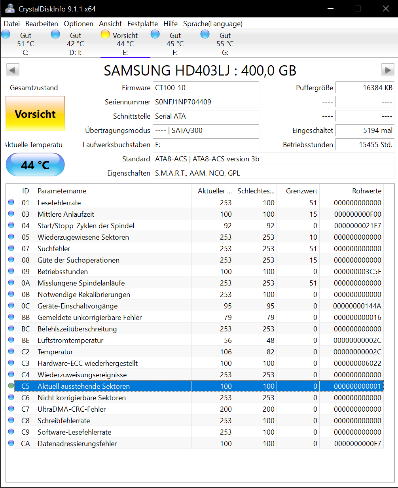
Task: Click the Puffergröße value 16384 KB
Action: tap(365, 88)
